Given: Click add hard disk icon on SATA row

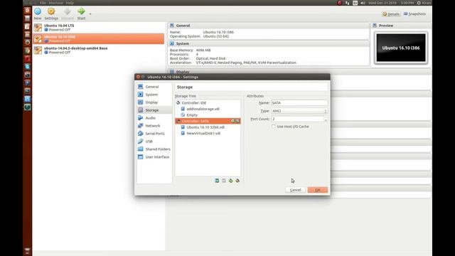Looking at the screenshot, I should point(237,121).
